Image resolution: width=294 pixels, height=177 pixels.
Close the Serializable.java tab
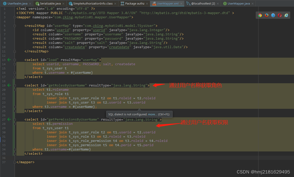[63, 4]
